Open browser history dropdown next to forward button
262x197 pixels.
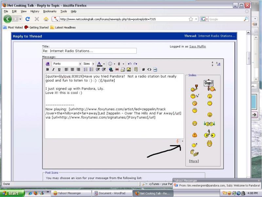(20, 19)
